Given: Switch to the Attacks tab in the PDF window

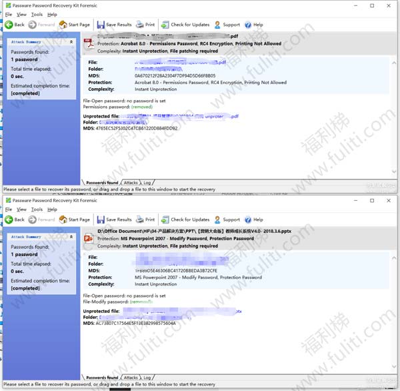Looking at the screenshot, I should [x=131, y=182].
